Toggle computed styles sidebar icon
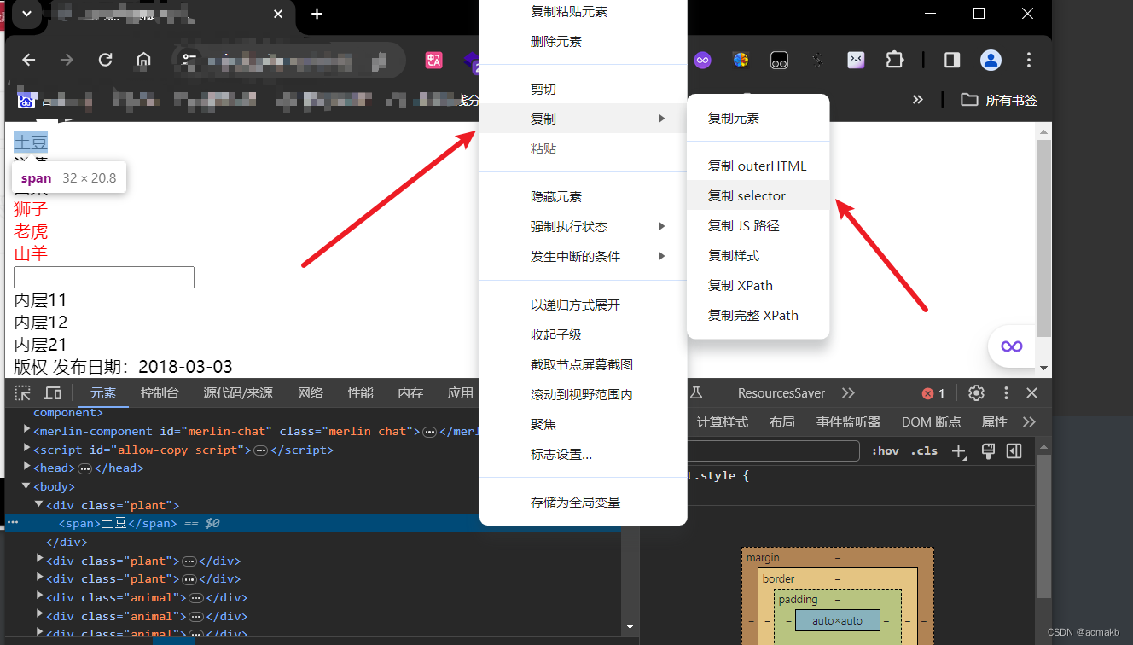 (1014, 451)
